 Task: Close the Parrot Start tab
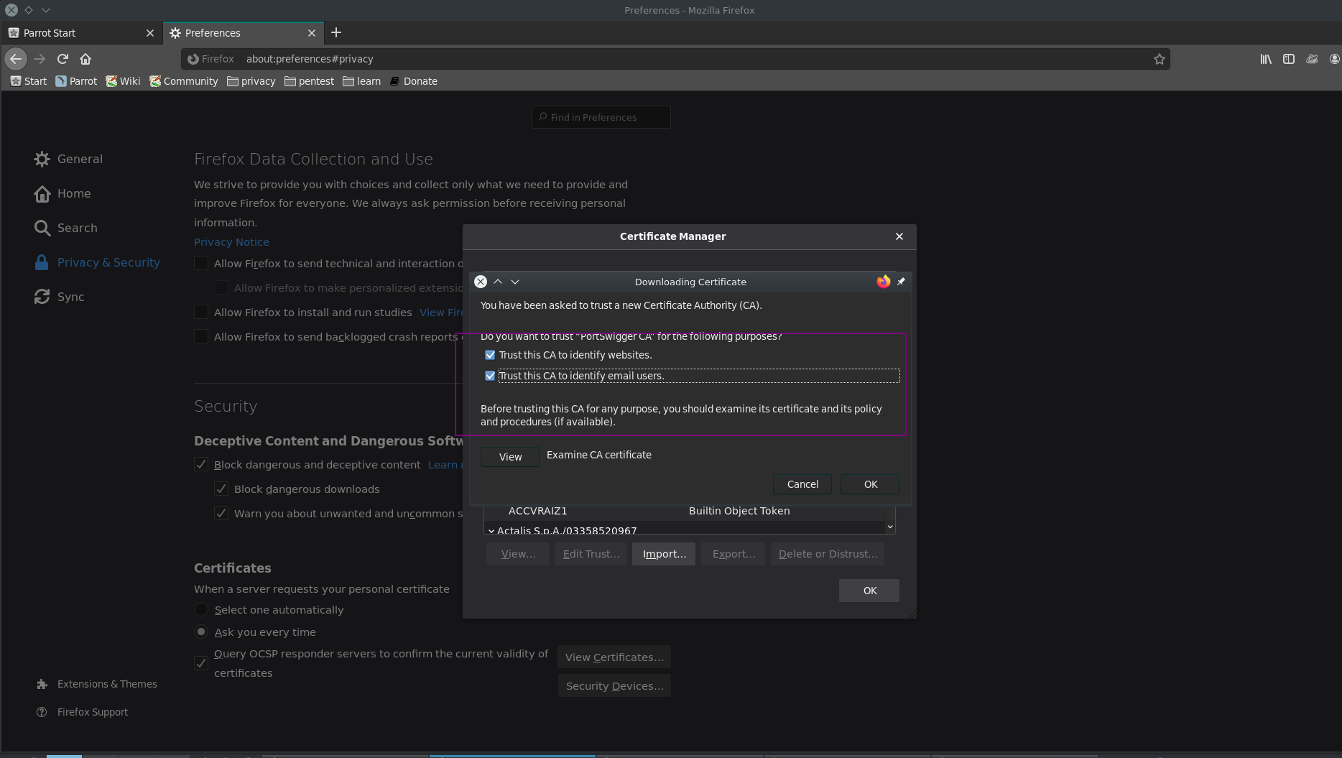pos(150,33)
